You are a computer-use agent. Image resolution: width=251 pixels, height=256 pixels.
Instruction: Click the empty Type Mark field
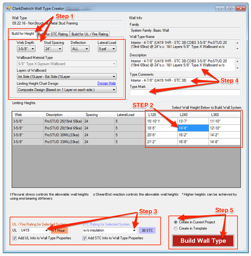[185, 93]
